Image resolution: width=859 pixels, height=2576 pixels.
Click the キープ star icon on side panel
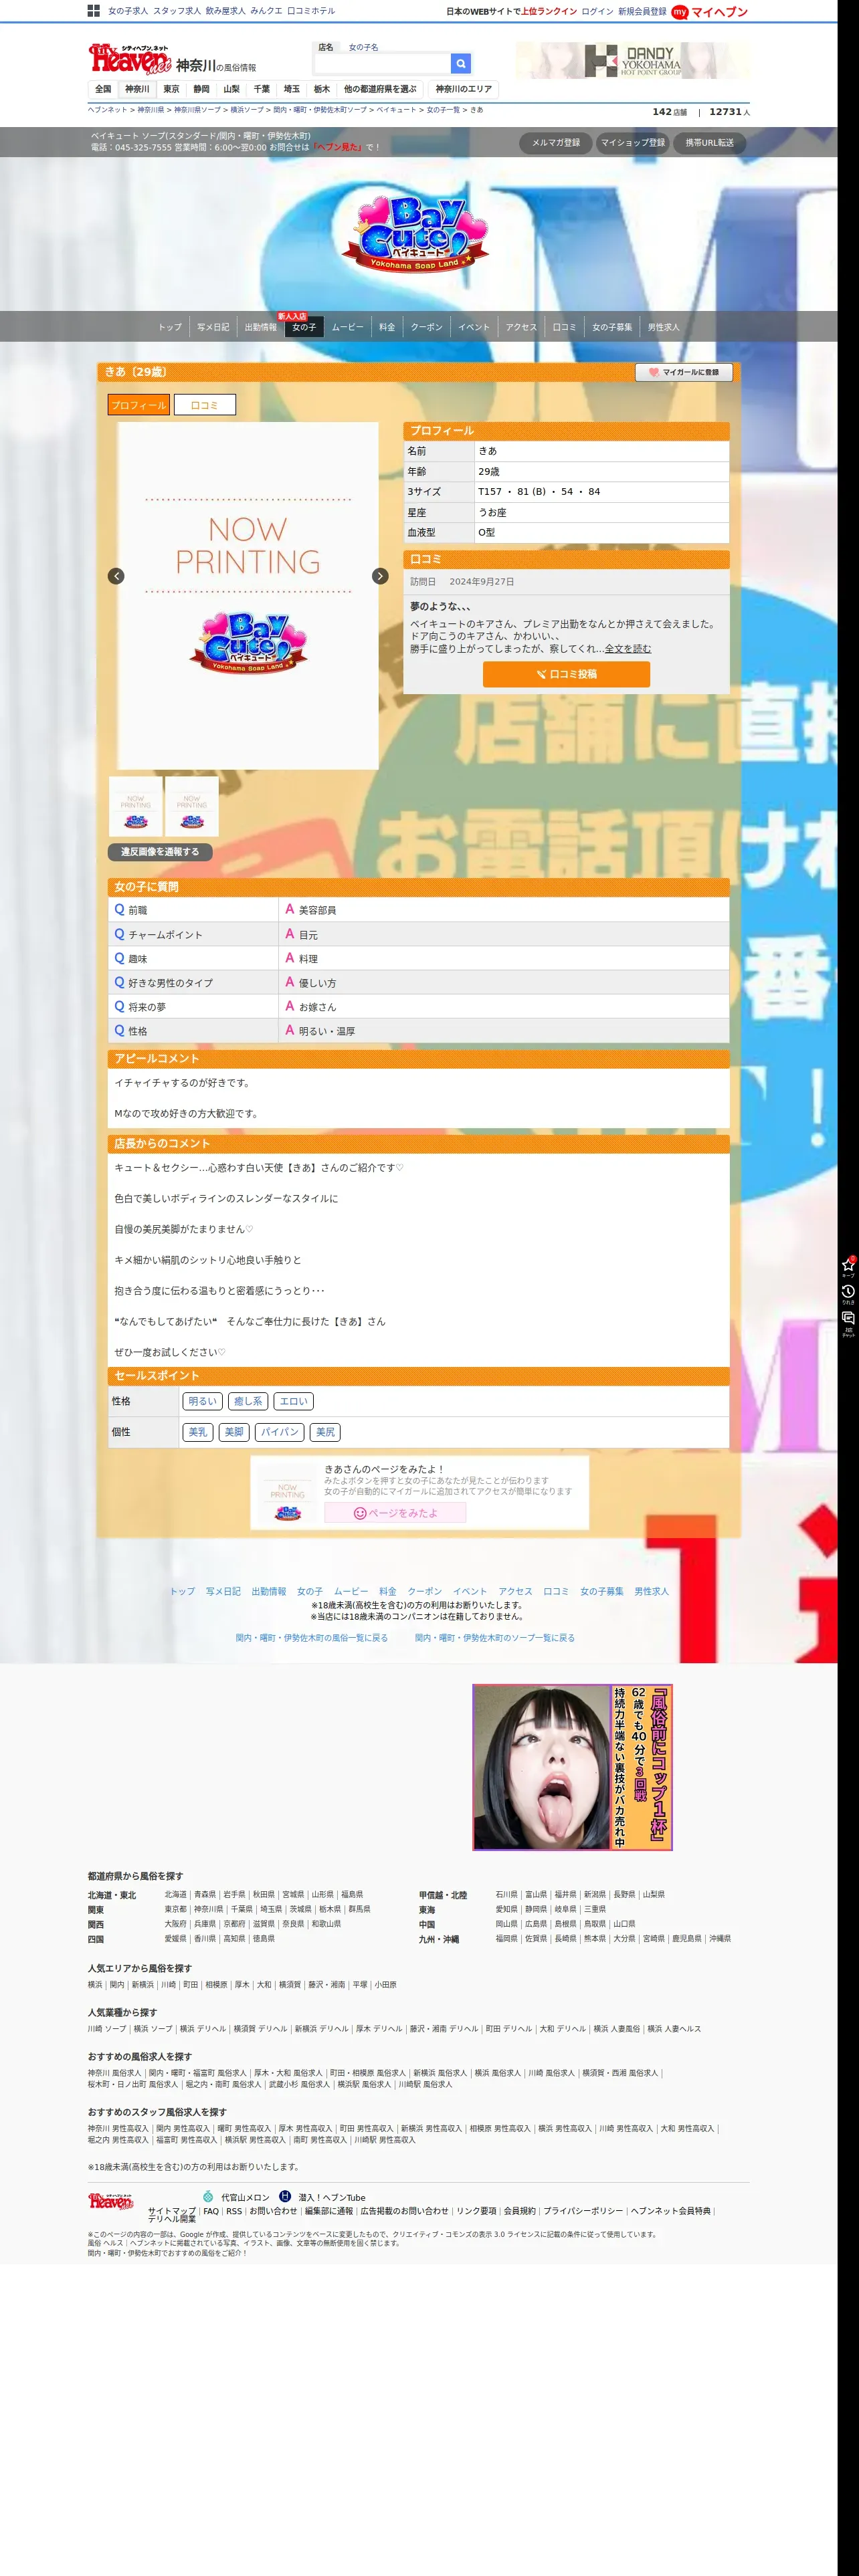848,1266
